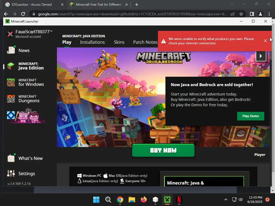
Task: Open the News section in launcher sidebar
Action: 19,50
